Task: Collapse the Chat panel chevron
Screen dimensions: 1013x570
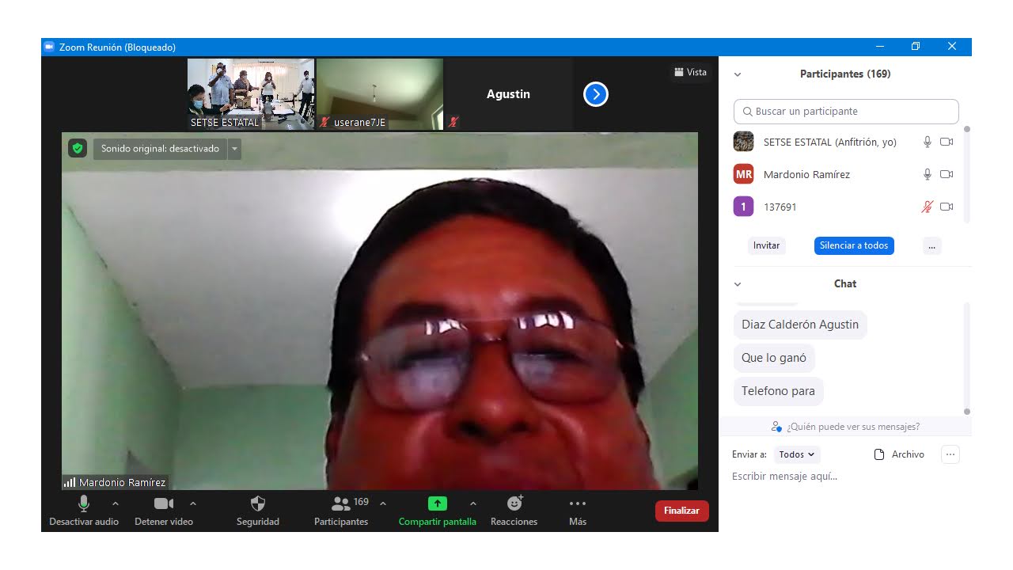Action: pyautogui.click(x=738, y=284)
